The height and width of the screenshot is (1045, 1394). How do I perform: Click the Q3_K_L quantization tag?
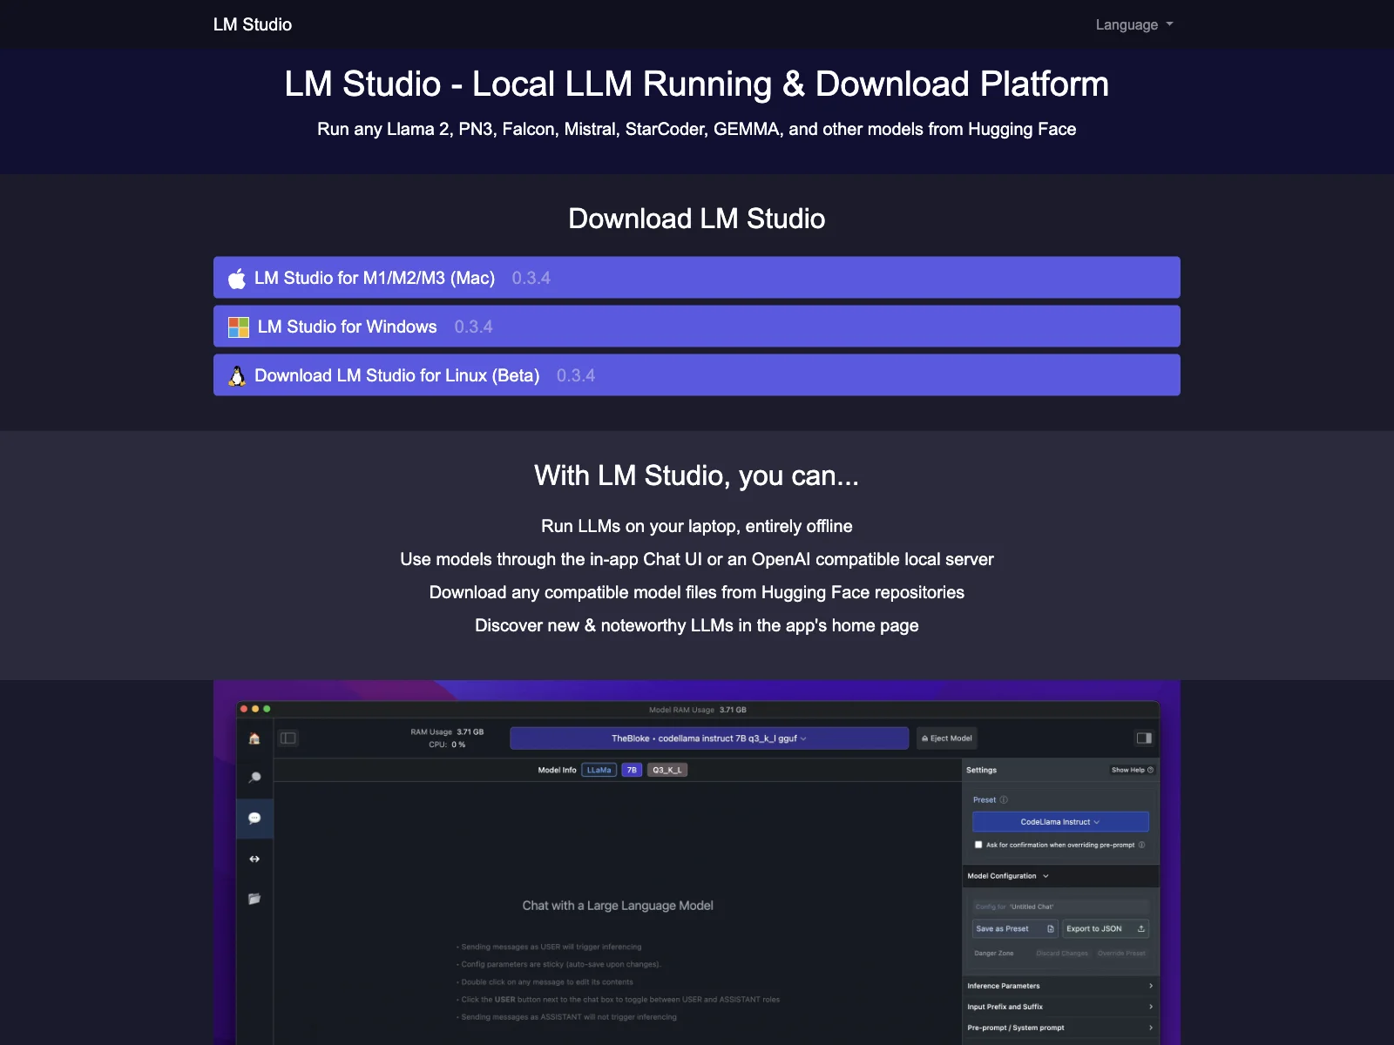click(667, 770)
